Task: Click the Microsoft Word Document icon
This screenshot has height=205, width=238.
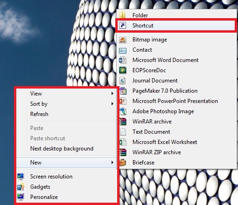Action: 123,60
